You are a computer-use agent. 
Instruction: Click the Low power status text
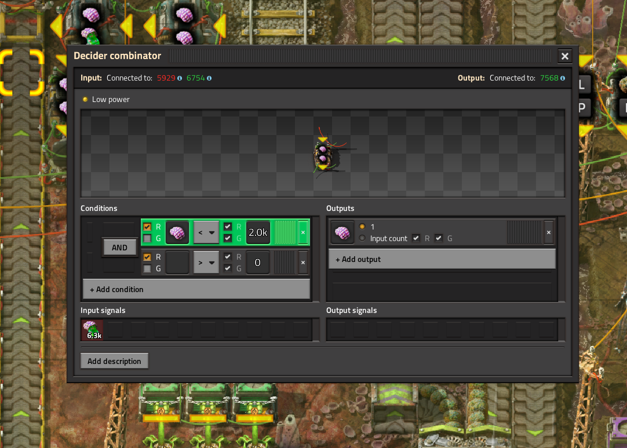111,100
